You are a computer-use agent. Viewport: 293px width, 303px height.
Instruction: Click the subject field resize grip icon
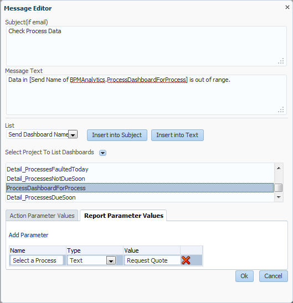(x=281, y=61)
